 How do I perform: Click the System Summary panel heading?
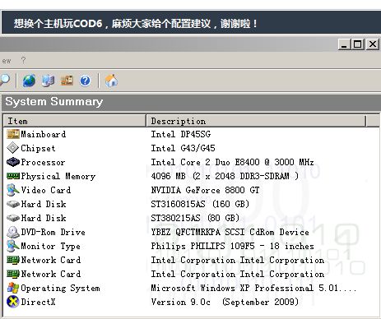pyautogui.click(x=54, y=101)
